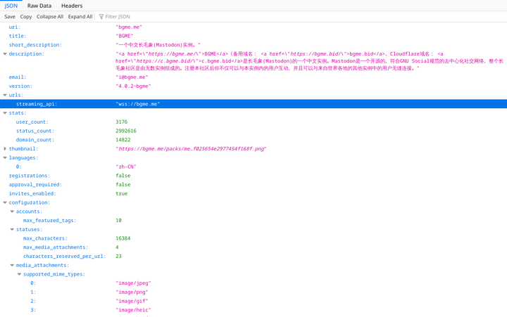Click the filter funnel icon

101,17
